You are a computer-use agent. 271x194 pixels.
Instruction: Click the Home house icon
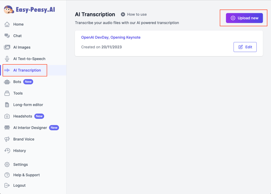pyautogui.click(x=7, y=24)
